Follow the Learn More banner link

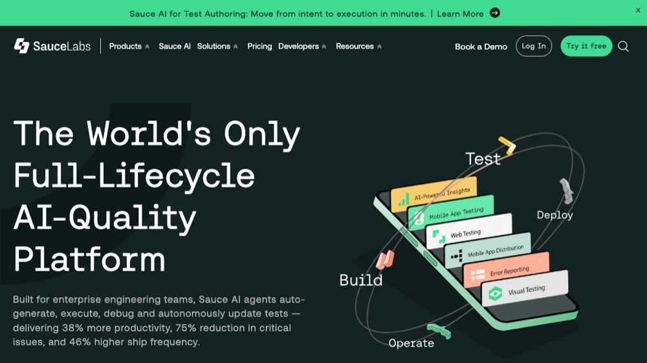[x=460, y=14]
